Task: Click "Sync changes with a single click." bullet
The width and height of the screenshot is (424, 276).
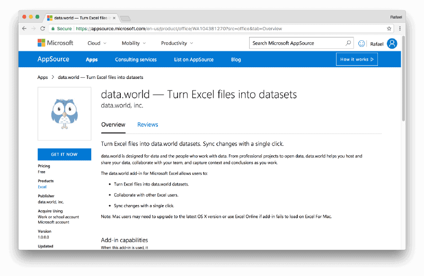Action: click(144, 206)
